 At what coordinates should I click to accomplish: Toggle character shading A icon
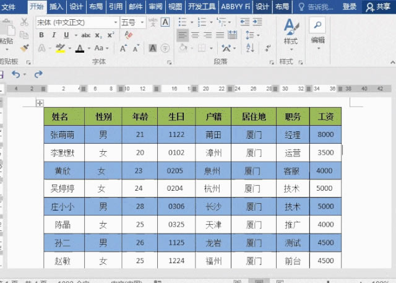(x=153, y=48)
